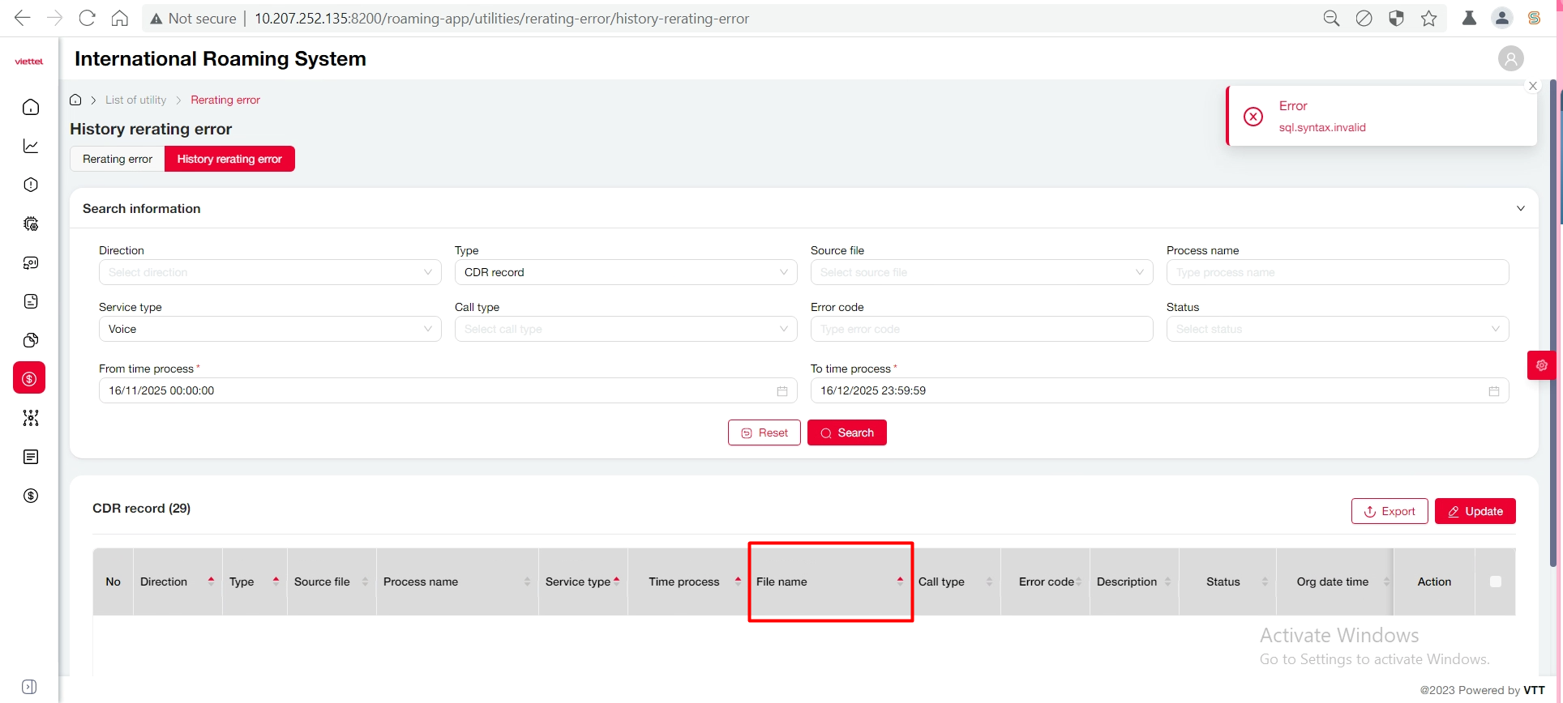The image size is (1563, 703).
Task: Open the line chart icon in sidebar
Action: [31, 146]
